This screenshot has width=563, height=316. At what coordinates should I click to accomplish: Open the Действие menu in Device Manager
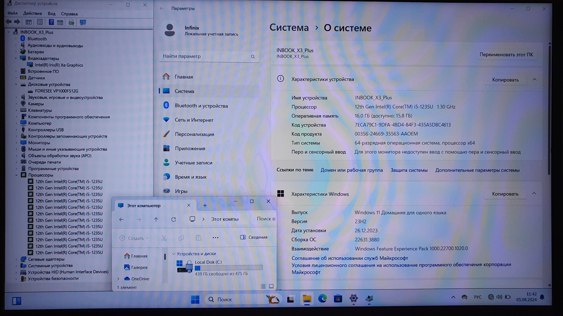(32, 13)
